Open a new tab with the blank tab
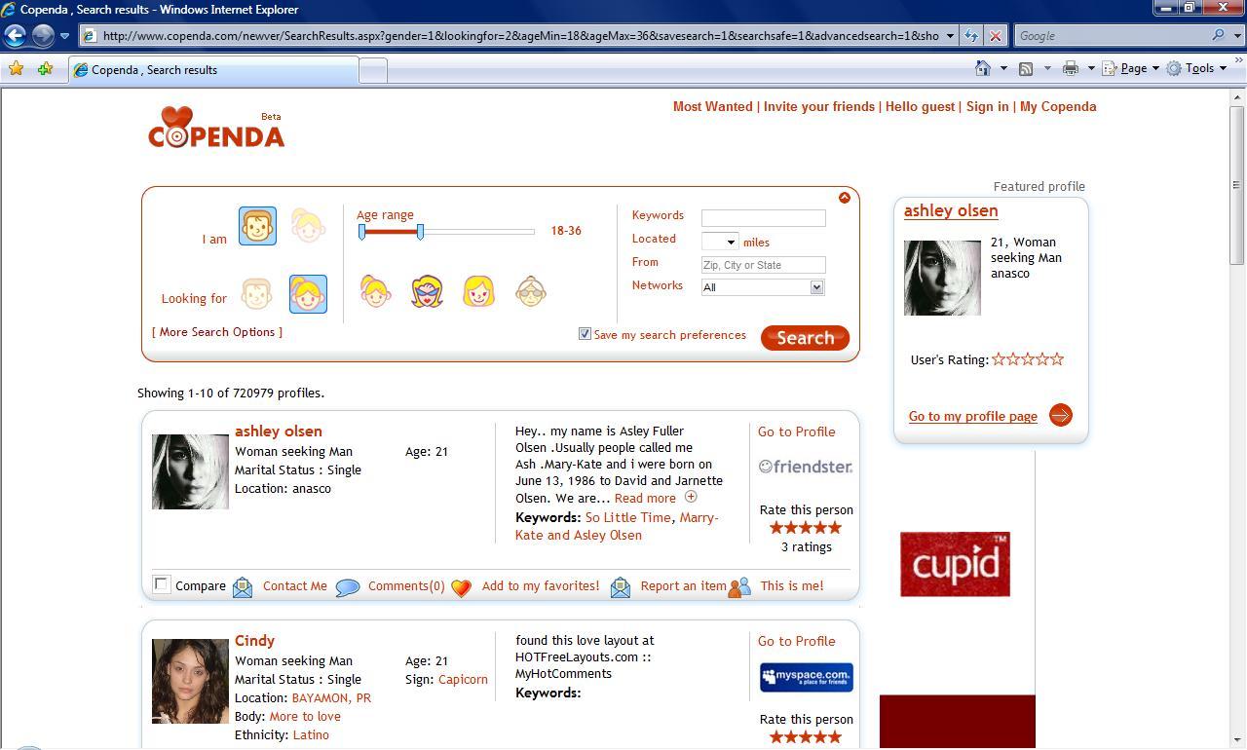Viewport: 1247px width, 750px height. tap(373, 70)
